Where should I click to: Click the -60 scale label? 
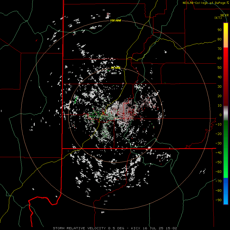[x=218, y=172]
